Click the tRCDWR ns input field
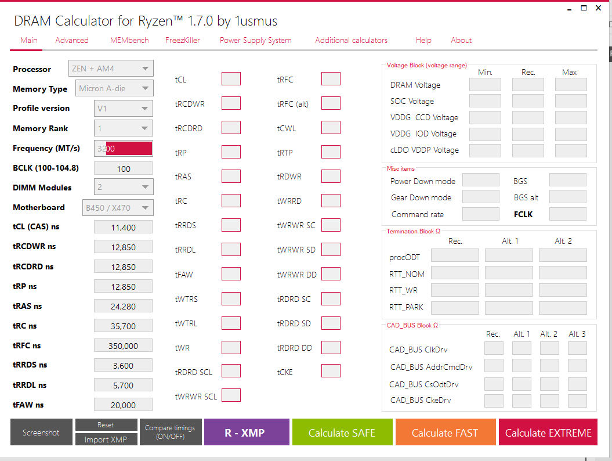The image size is (612, 461). pyautogui.click(x=124, y=247)
